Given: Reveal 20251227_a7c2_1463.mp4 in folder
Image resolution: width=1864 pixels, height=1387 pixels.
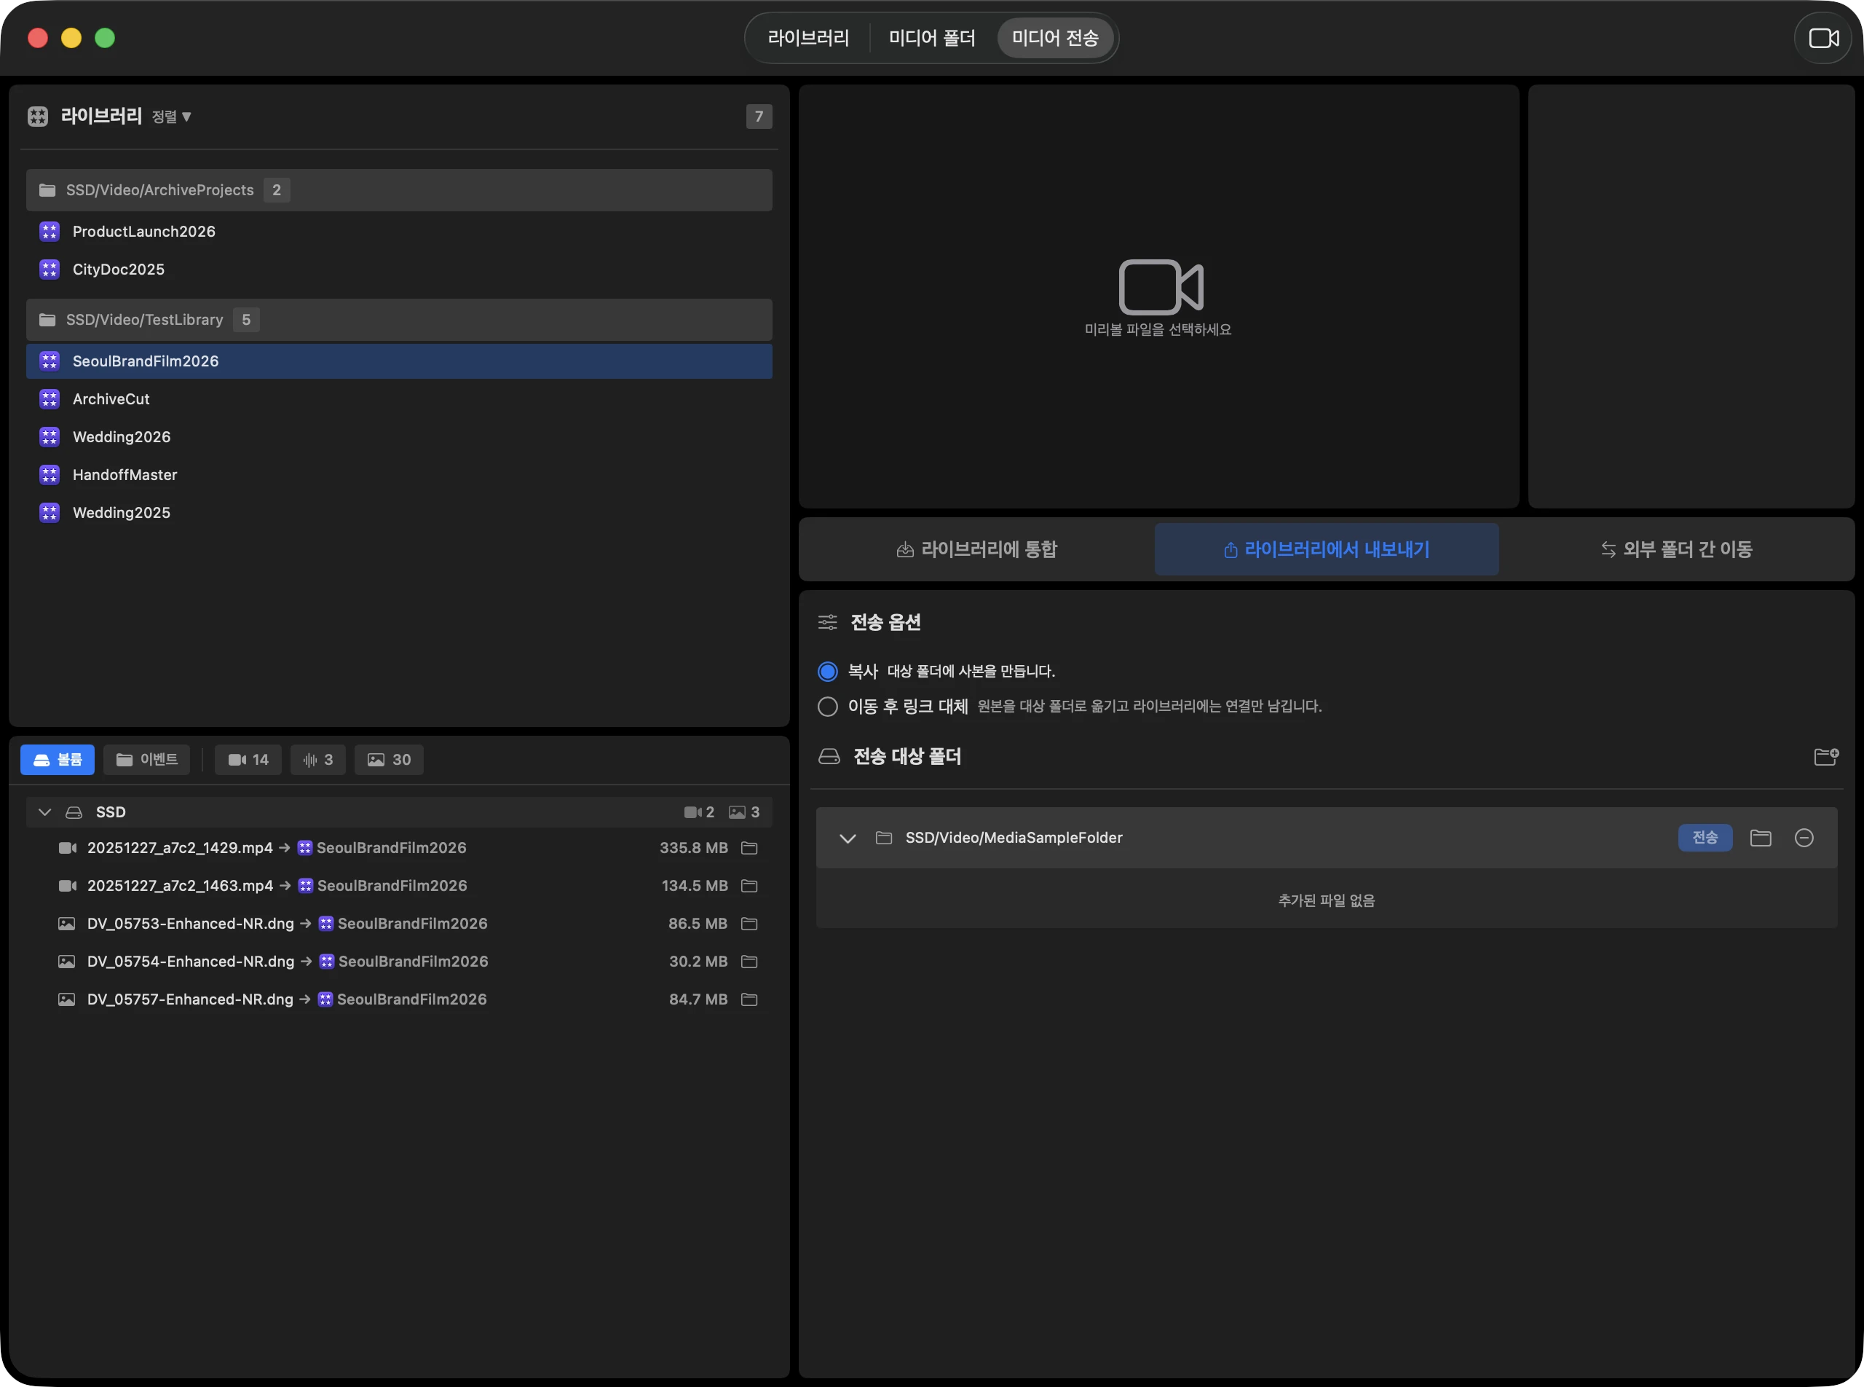Looking at the screenshot, I should pos(749,886).
